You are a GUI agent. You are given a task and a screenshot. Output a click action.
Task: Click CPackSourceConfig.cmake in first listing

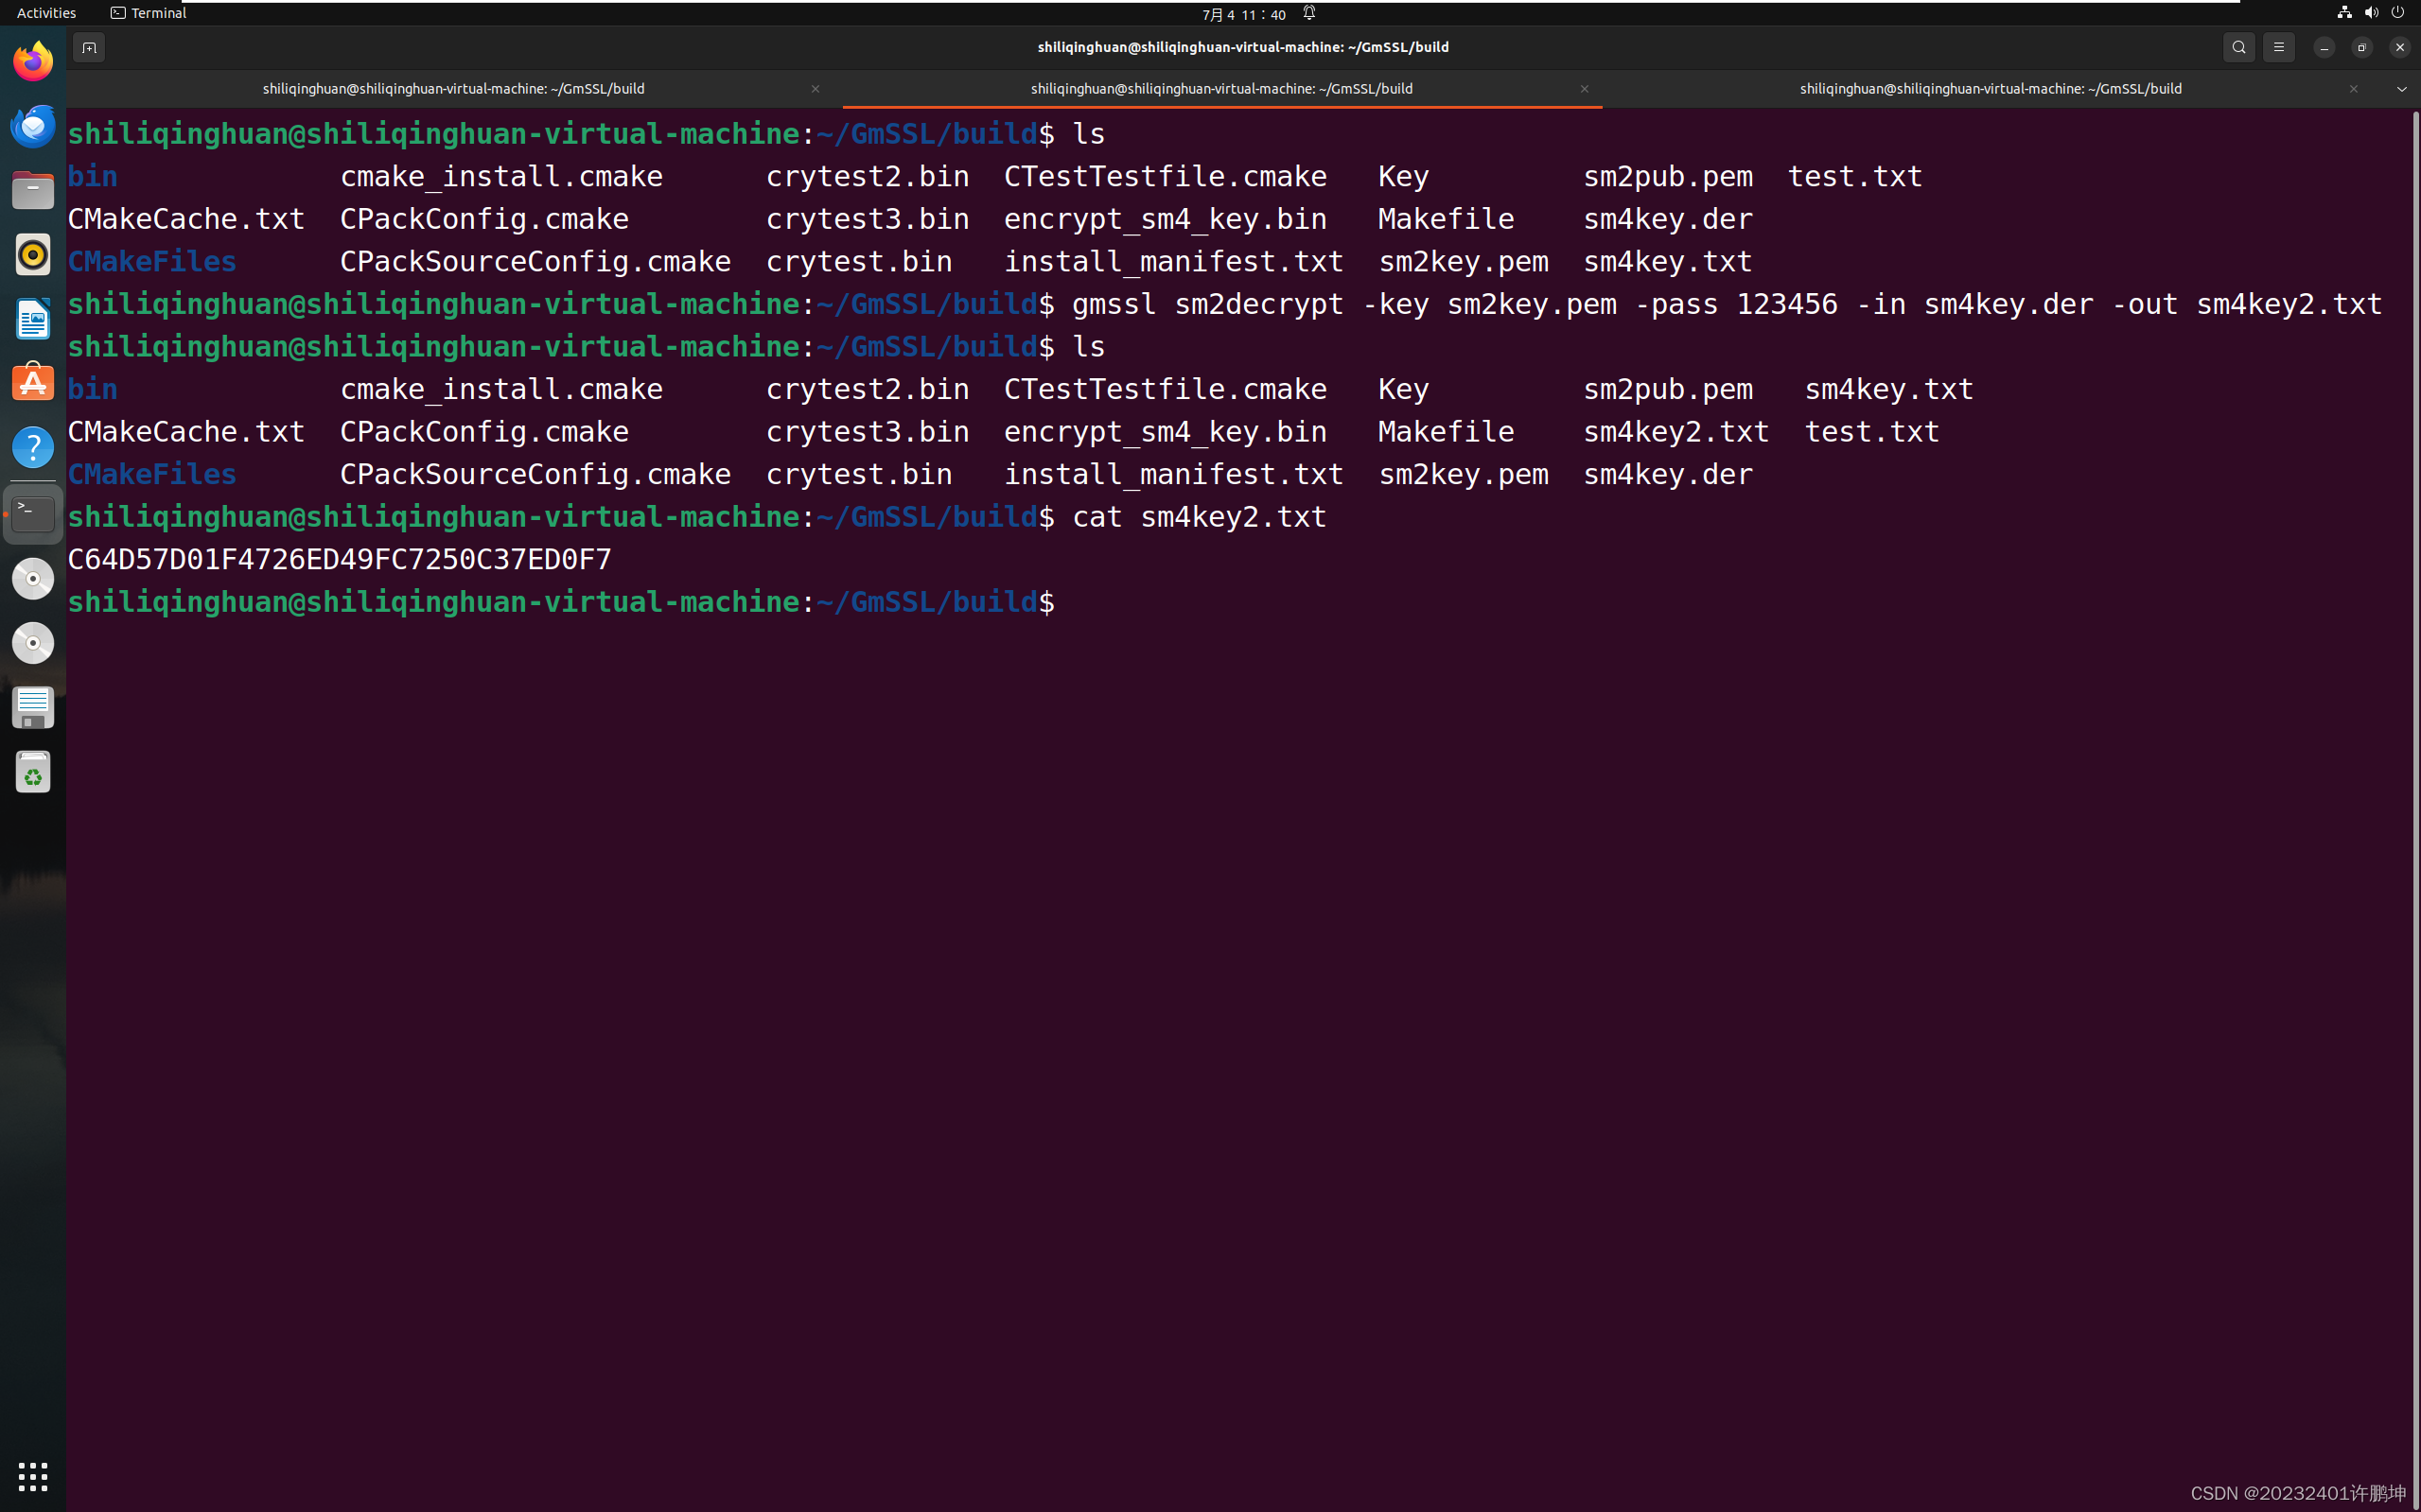point(535,262)
